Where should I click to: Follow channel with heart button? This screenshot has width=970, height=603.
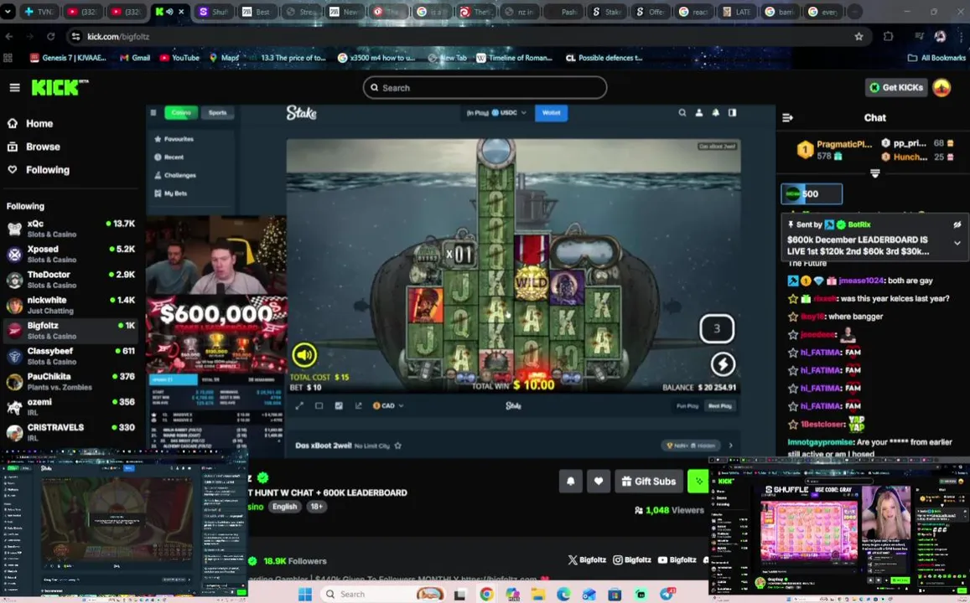point(599,482)
